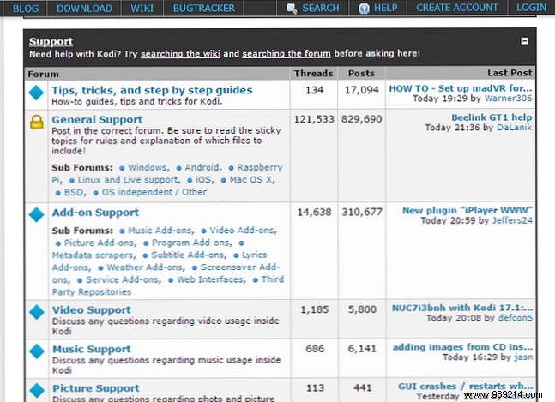This screenshot has width=555, height=402.
Task: Open the Video Add-ons sub forum
Action: pyautogui.click(x=243, y=231)
